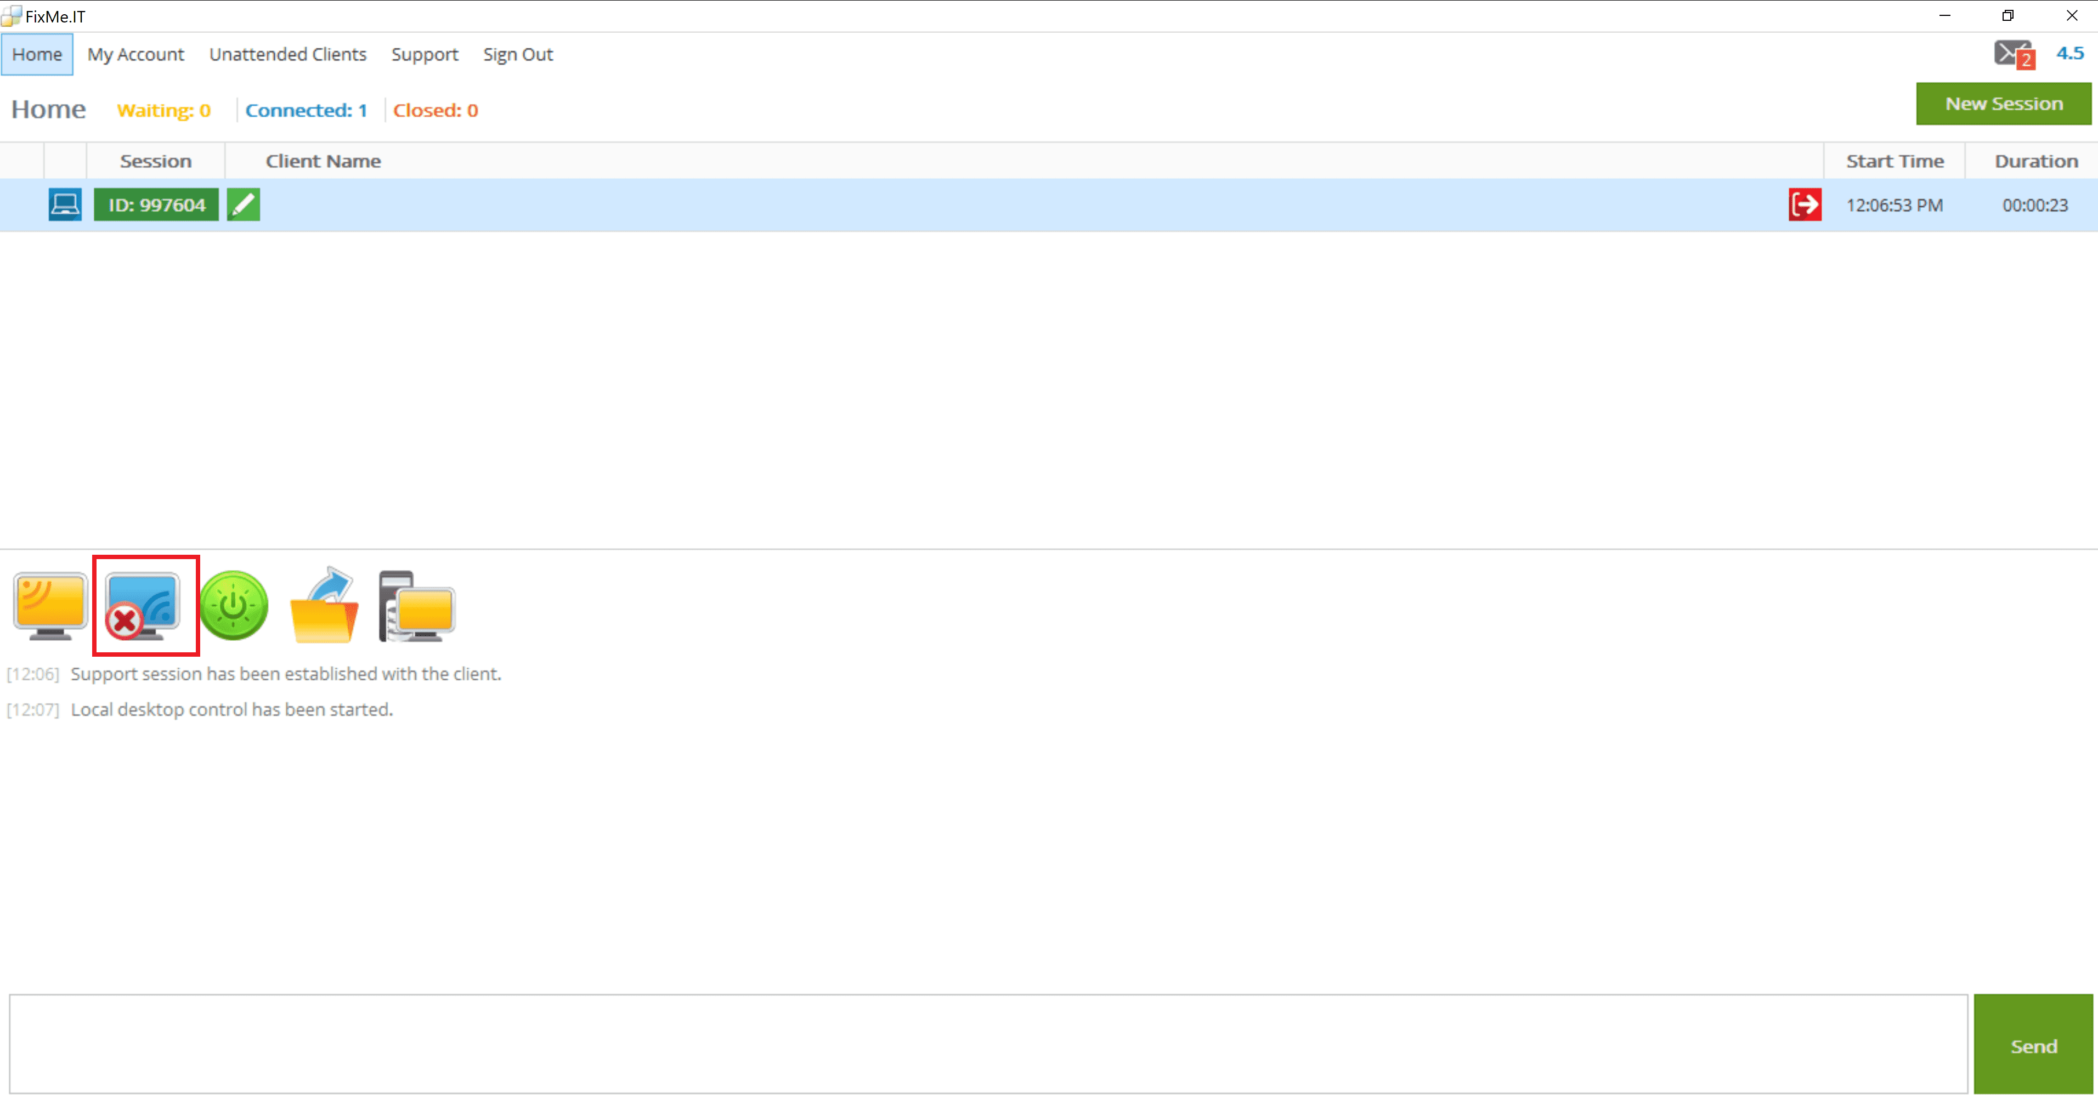Image resolution: width=2098 pixels, height=1104 pixels.
Task: Click the yellow remote desktop view icon
Action: click(50, 606)
